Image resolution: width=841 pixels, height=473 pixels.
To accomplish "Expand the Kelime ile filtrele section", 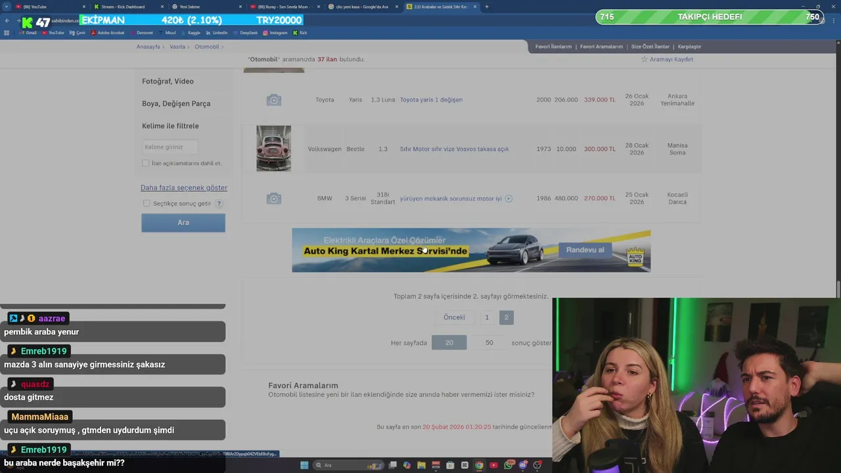I will click(x=170, y=126).
